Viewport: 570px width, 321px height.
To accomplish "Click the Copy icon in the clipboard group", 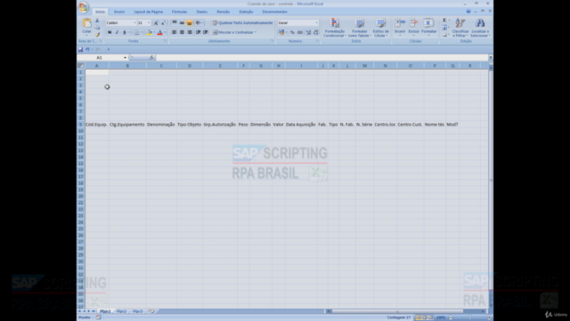I will pyautogui.click(x=97, y=28).
